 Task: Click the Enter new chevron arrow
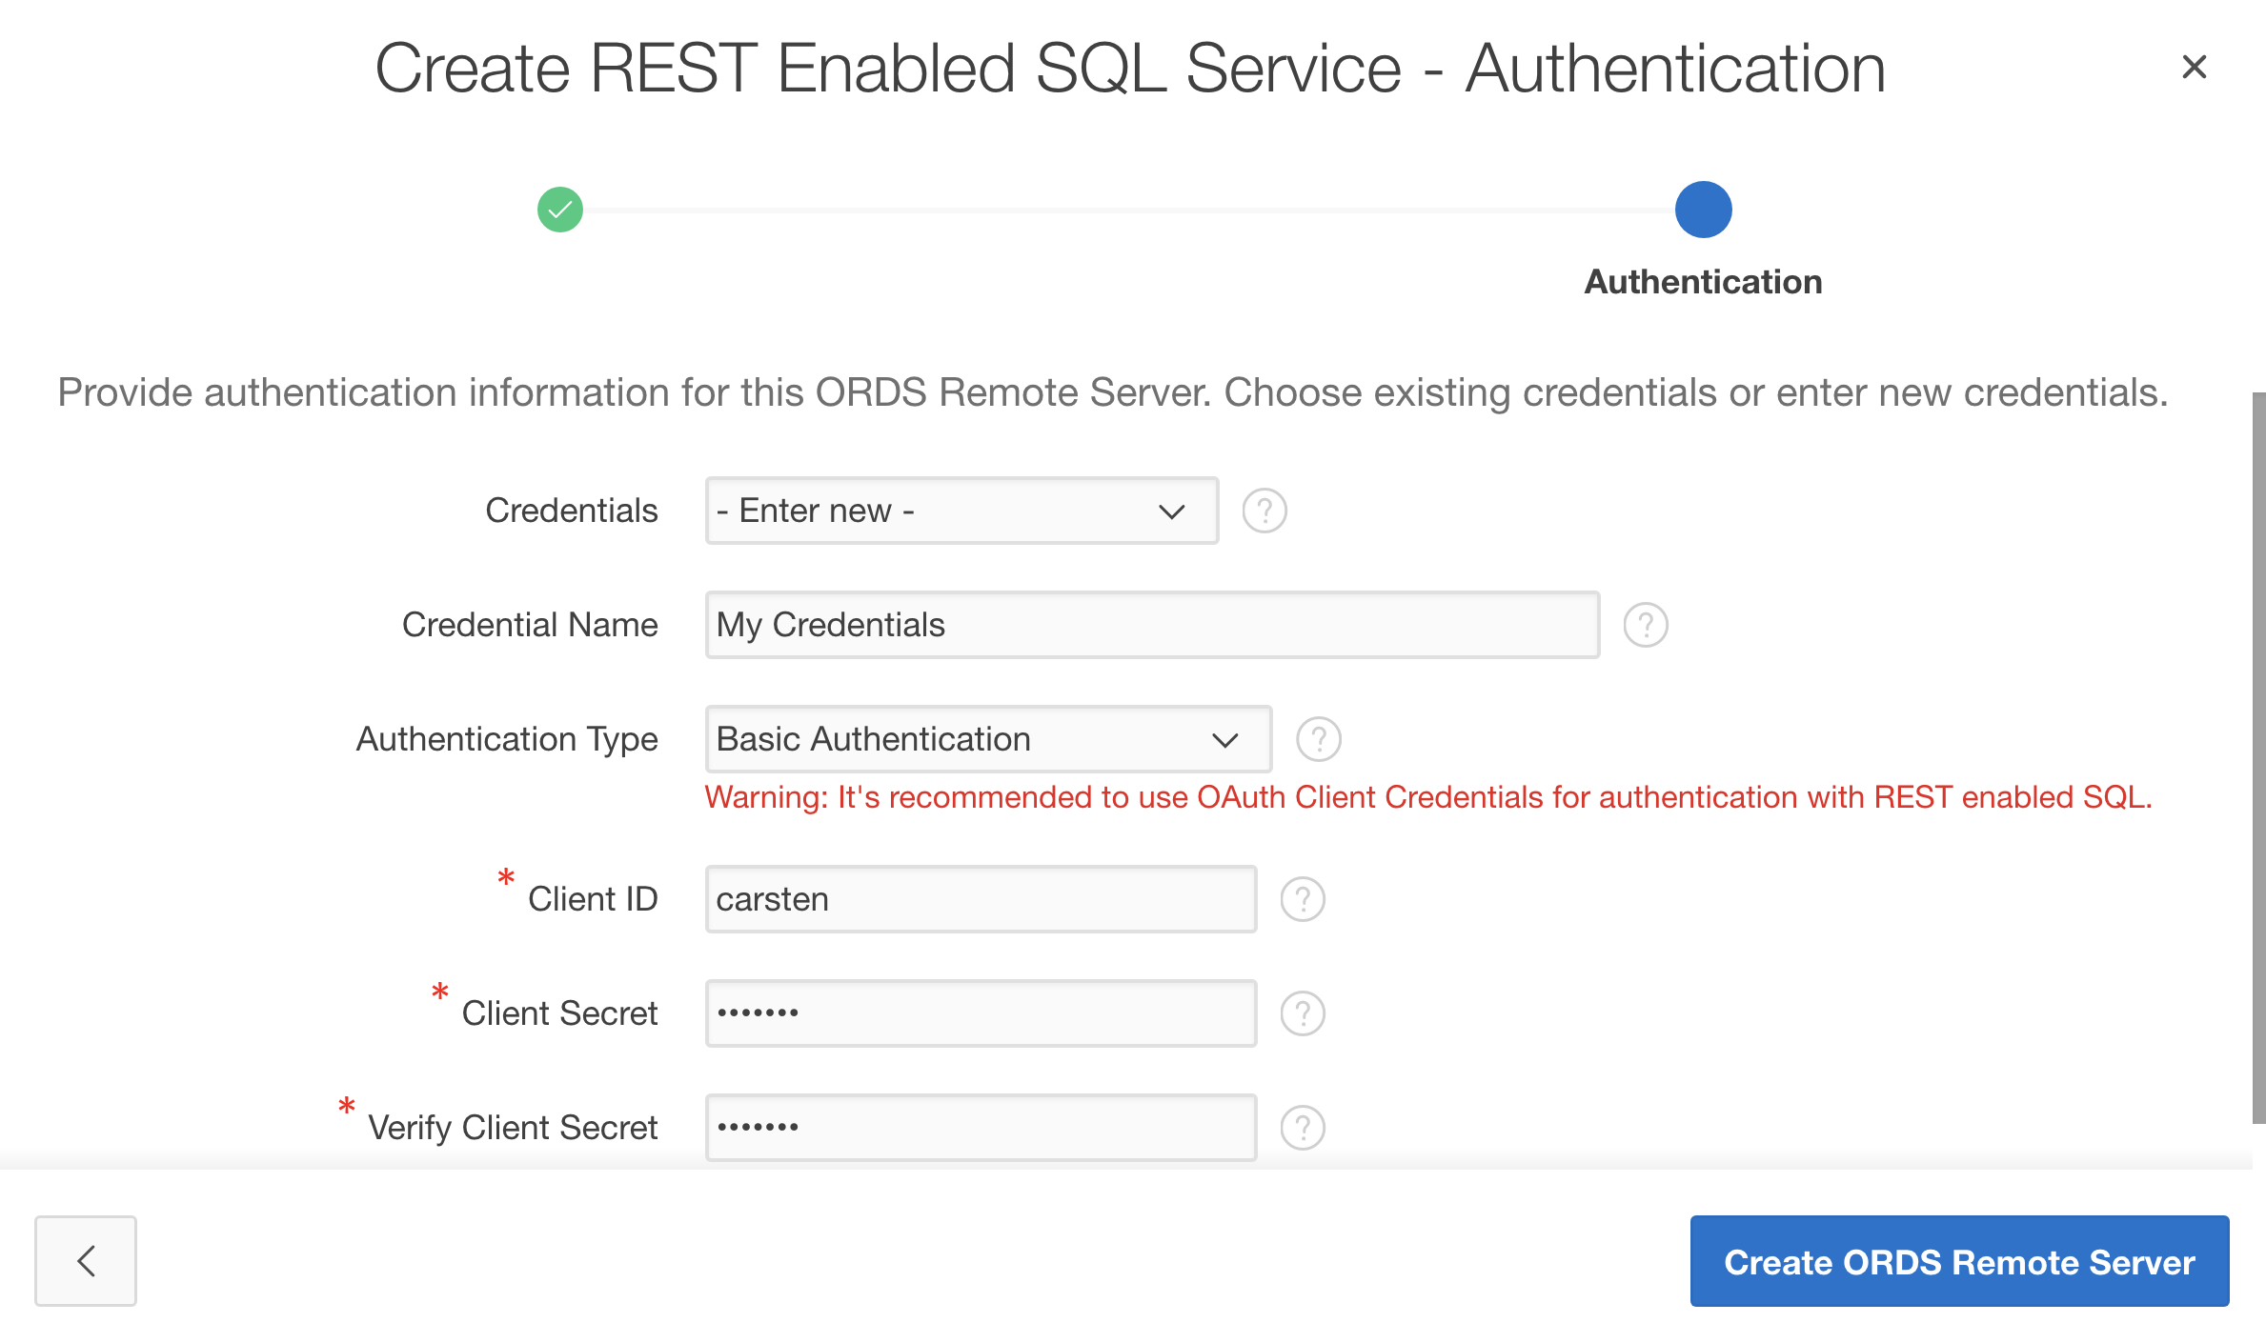tap(1171, 511)
